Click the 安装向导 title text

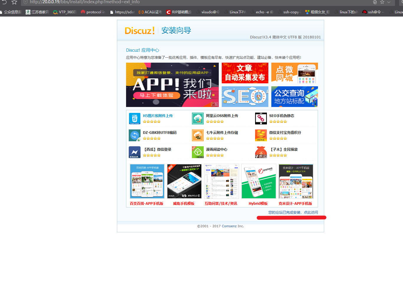[x=176, y=30]
